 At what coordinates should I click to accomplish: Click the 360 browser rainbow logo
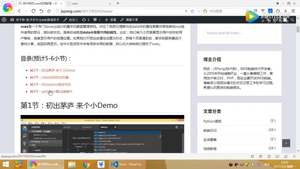[7, 8]
